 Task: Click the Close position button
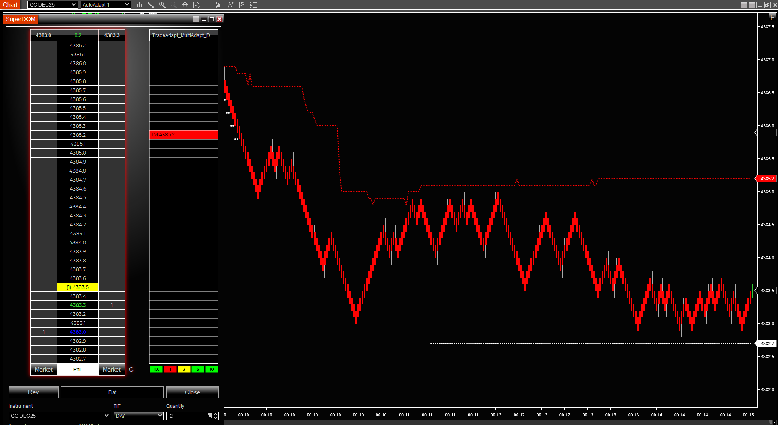[x=192, y=392]
